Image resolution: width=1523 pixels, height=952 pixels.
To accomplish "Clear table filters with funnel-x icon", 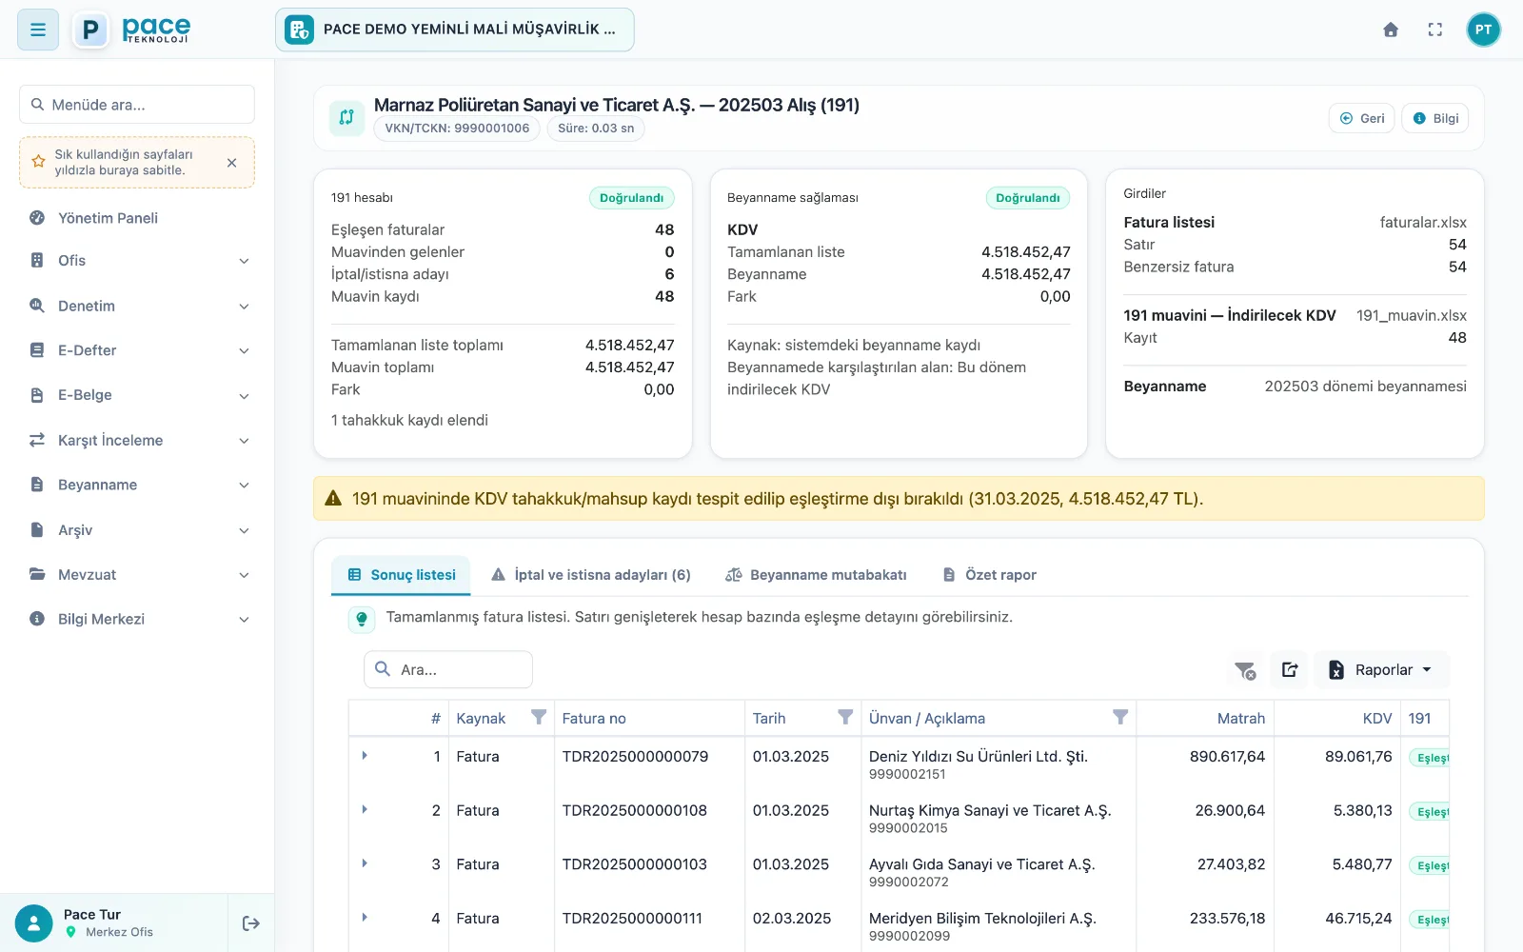I will (1245, 670).
